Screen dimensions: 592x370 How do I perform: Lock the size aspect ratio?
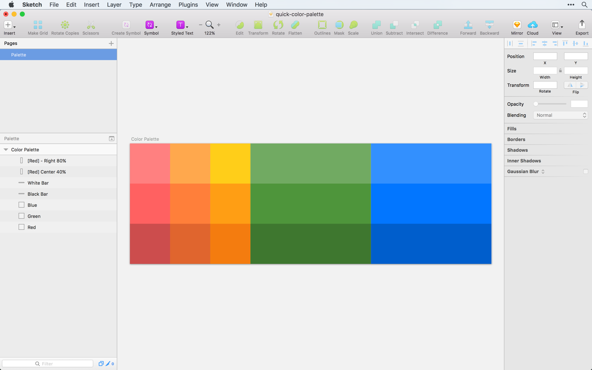(560, 70)
